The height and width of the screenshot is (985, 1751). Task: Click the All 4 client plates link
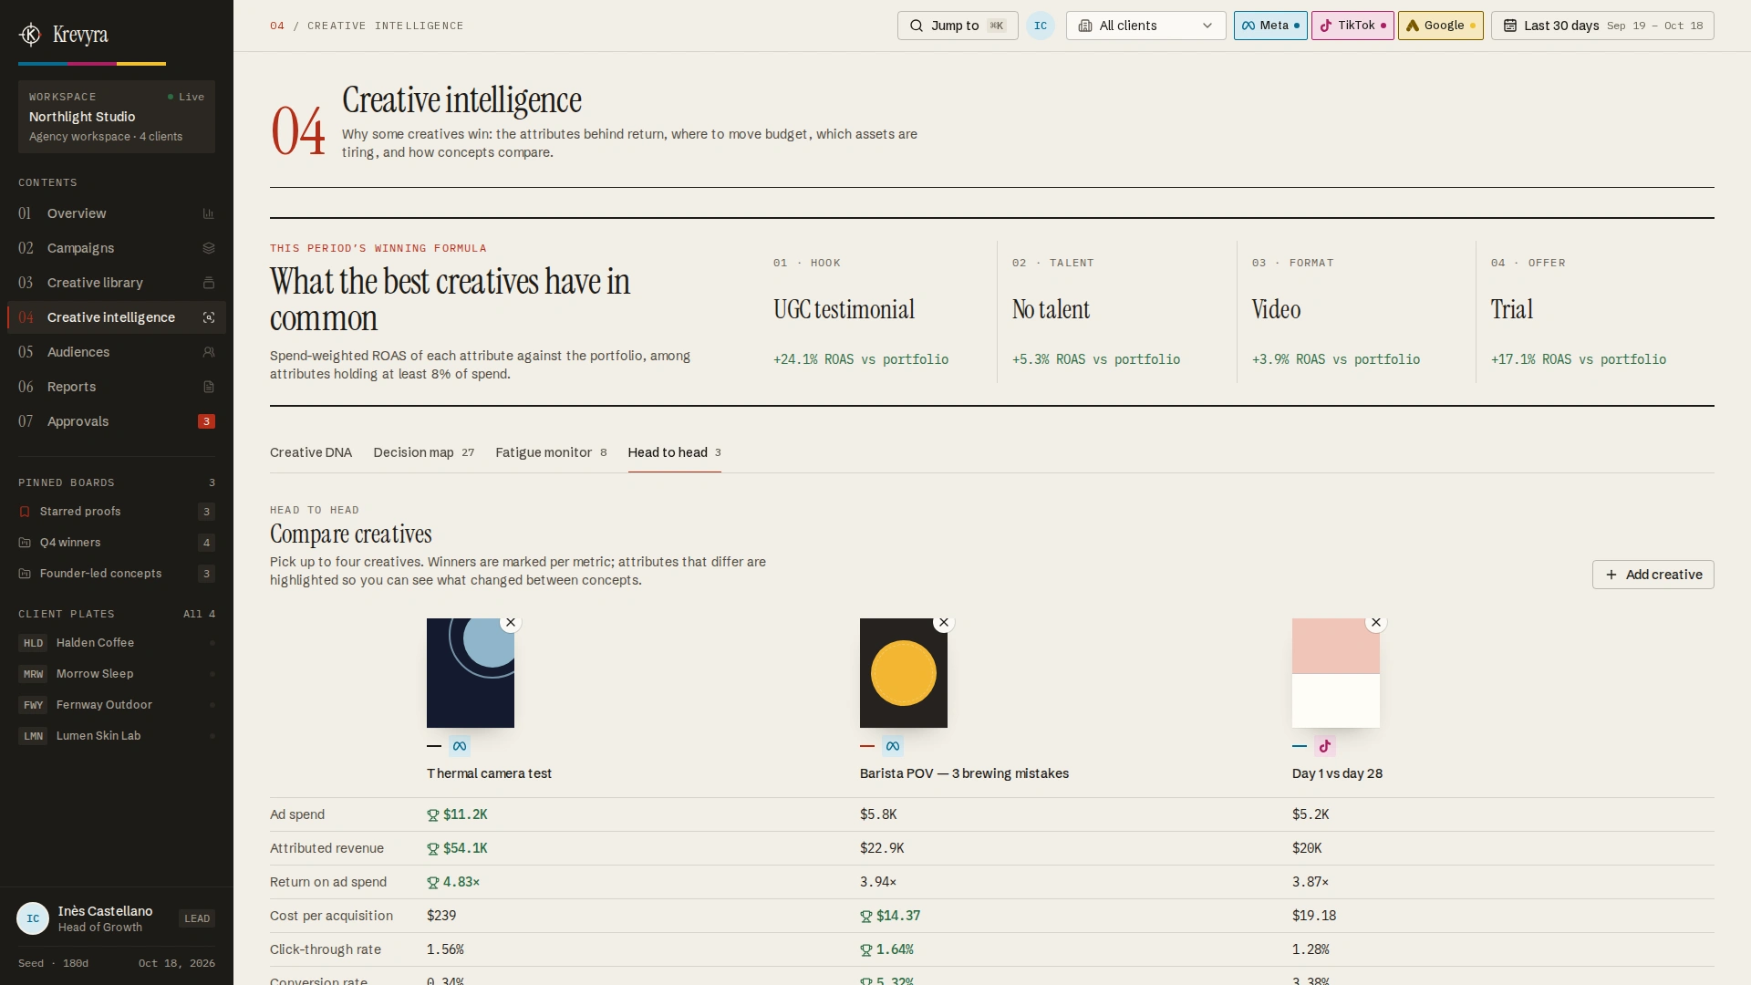point(199,614)
